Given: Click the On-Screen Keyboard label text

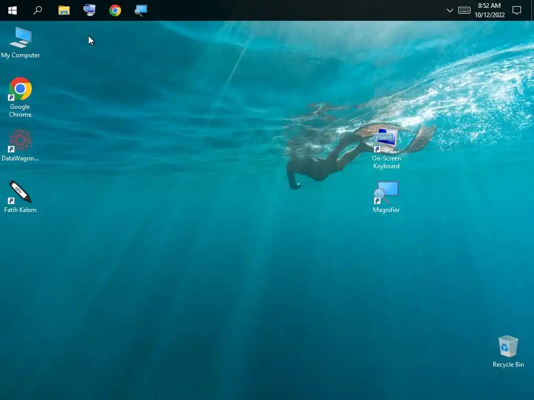Looking at the screenshot, I should (x=386, y=162).
